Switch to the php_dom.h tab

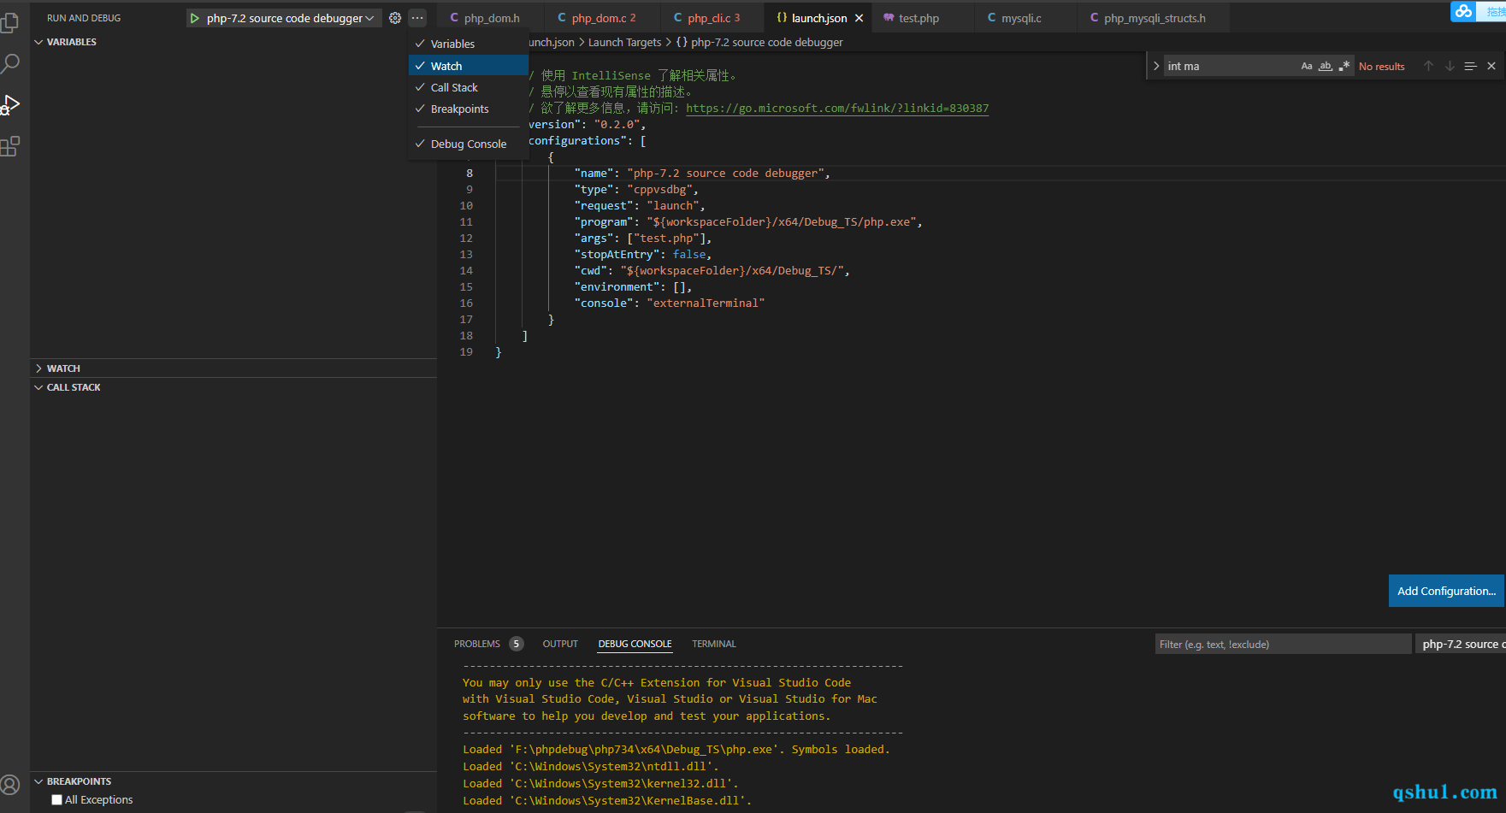pos(490,18)
